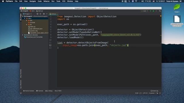Open Search Everywhere magnifier in PyCharm toolbar
Image resolution: width=184 pixels, height=103 pixels.
point(160,11)
